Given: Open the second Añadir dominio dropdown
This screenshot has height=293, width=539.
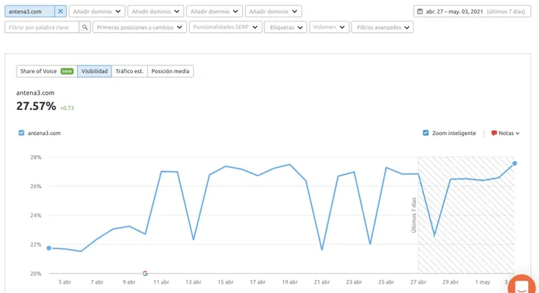Looking at the screenshot, I should click(x=156, y=11).
